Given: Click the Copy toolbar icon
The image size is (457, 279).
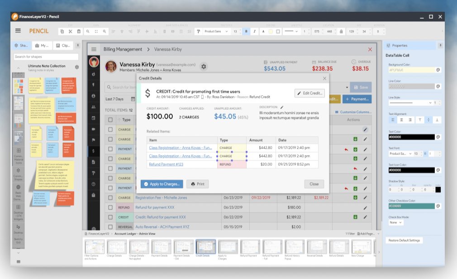Looking at the screenshot, I should (62, 31).
